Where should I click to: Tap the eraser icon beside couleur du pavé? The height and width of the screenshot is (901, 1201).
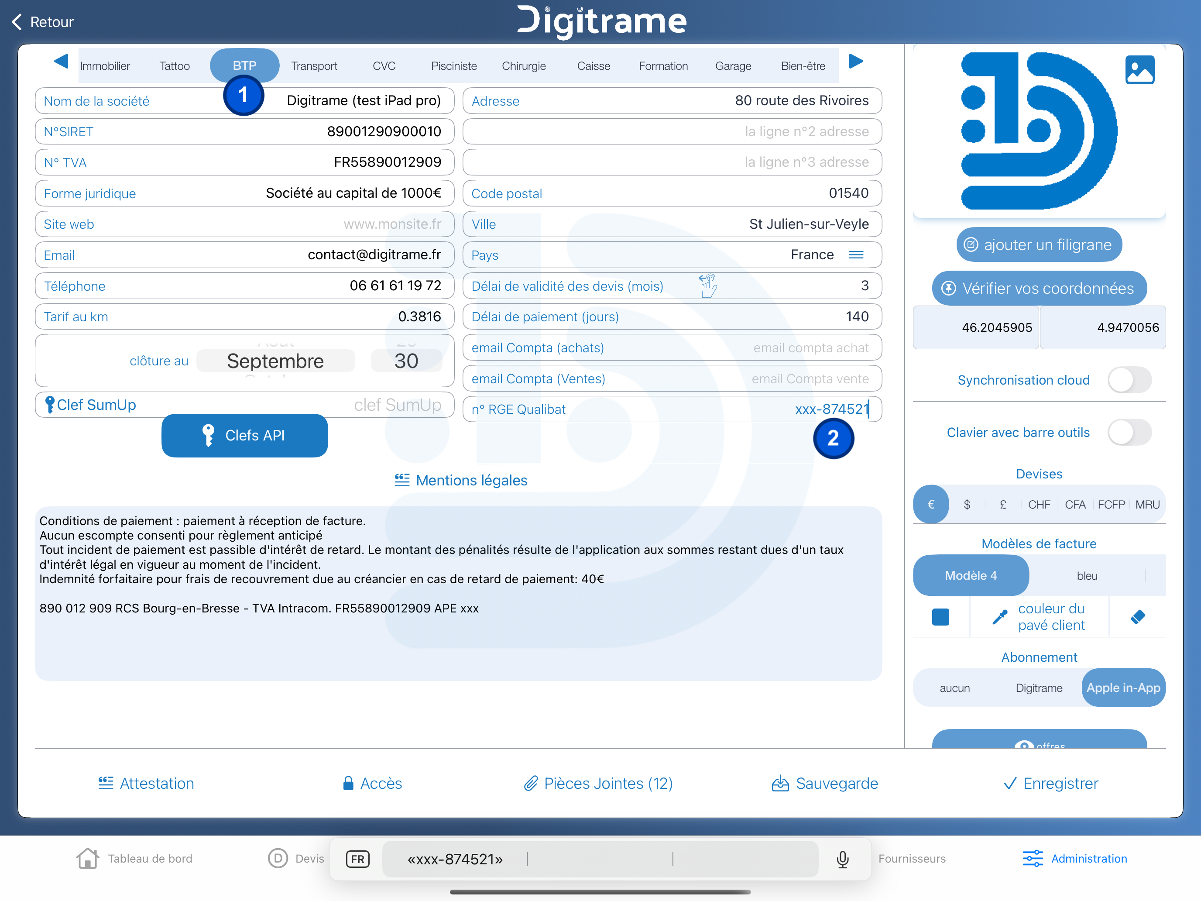(1138, 617)
